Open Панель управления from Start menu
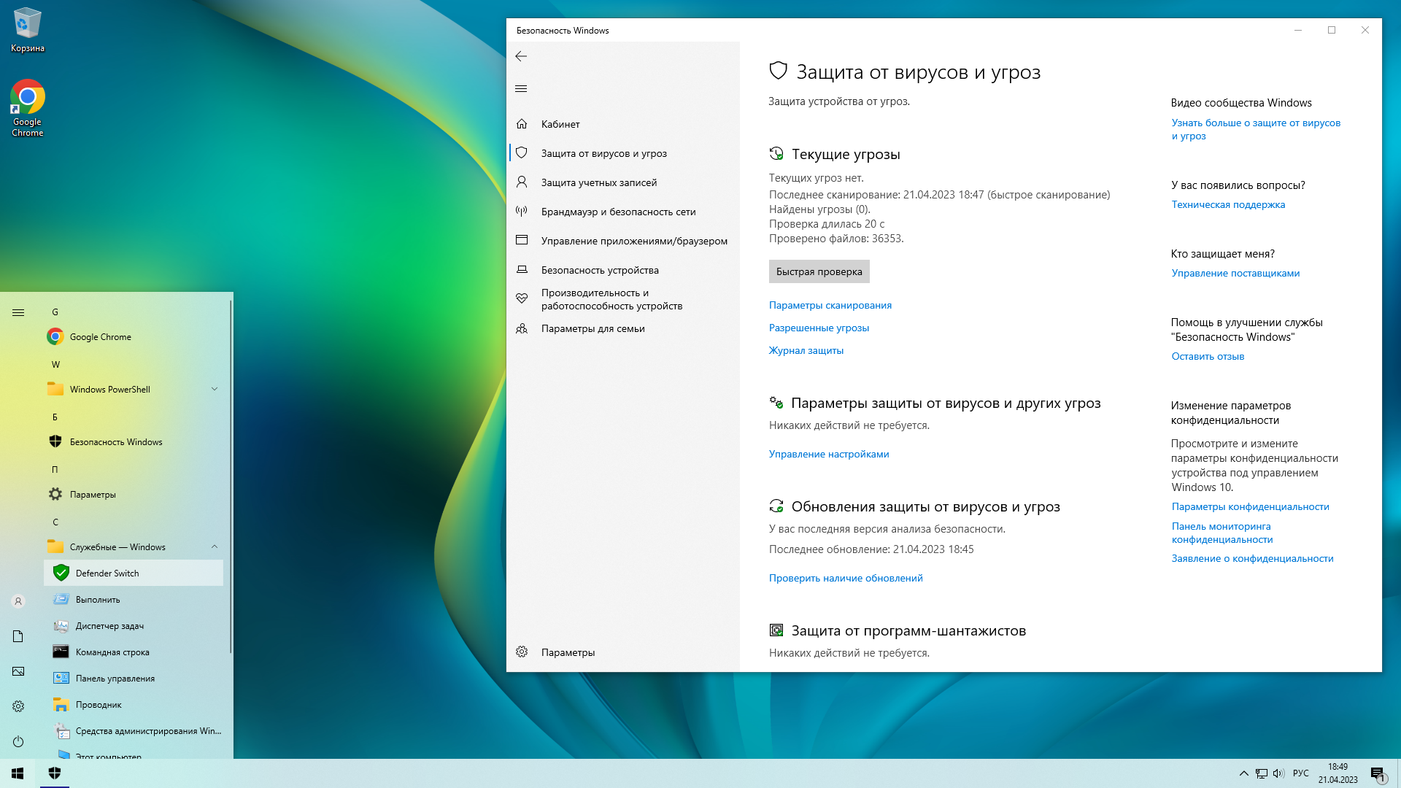This screenshot has width=1401, height=788. pos(134,679)
